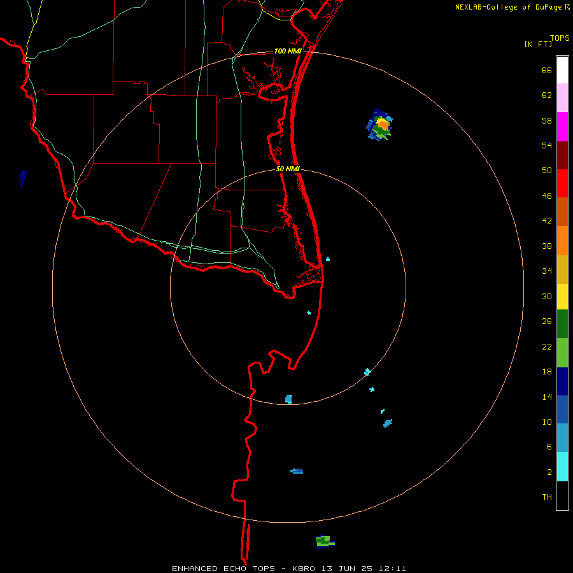Click the '[K FT]' units label
Viewport: 573px width, 573px height.
tap(538, 44)
